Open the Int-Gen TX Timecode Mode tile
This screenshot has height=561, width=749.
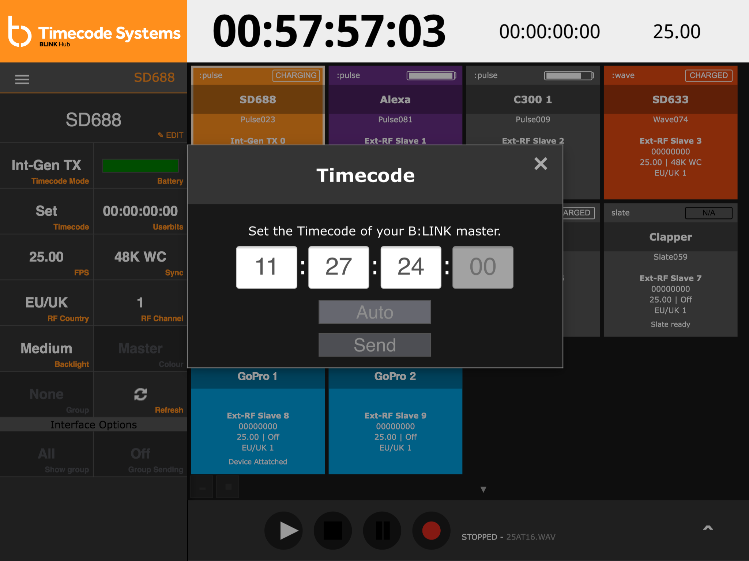[47, 165]
